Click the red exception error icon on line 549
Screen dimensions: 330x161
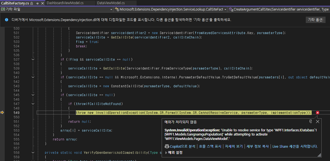317,113
